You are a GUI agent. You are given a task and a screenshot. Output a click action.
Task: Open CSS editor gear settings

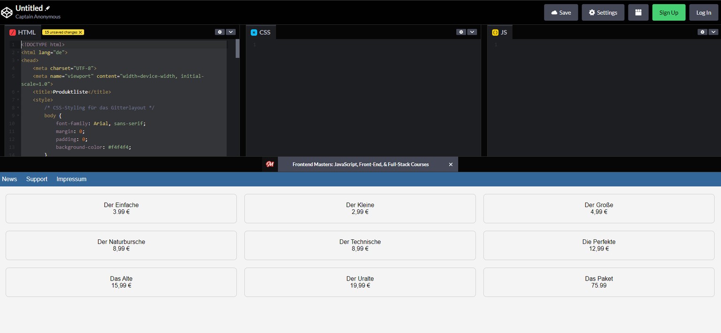click(461, 32)
